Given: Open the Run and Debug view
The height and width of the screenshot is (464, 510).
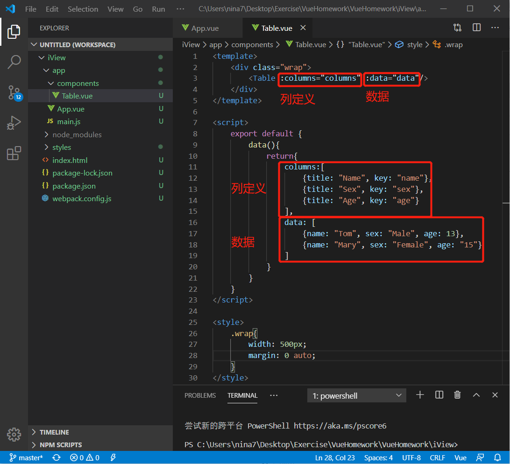Looking at the screenshot, I should (x=14, y=123).
